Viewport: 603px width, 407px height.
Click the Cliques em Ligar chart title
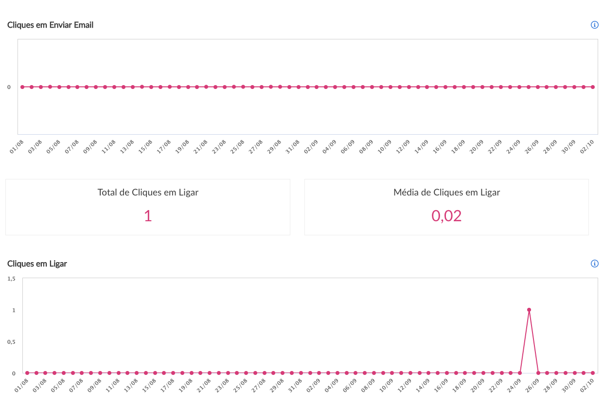(37, 264)
